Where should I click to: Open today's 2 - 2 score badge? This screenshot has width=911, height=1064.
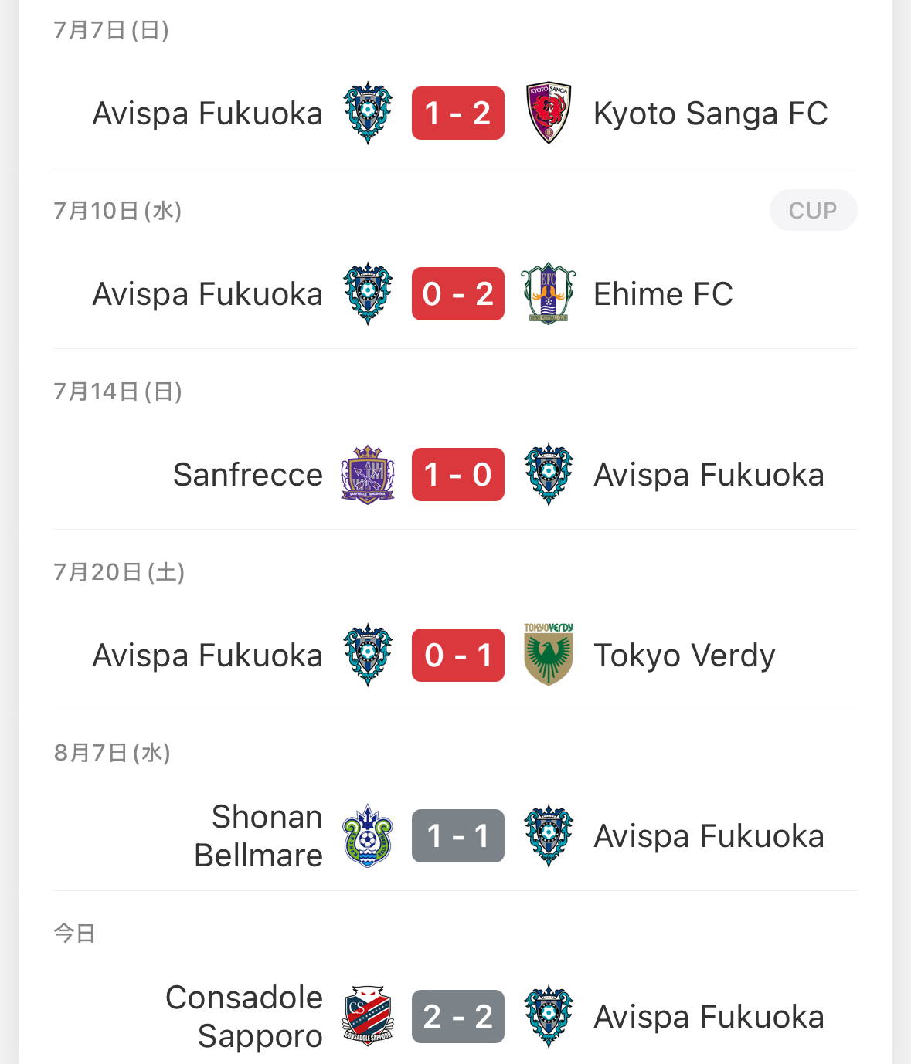pyautogui.click(x=458, y=1017)
